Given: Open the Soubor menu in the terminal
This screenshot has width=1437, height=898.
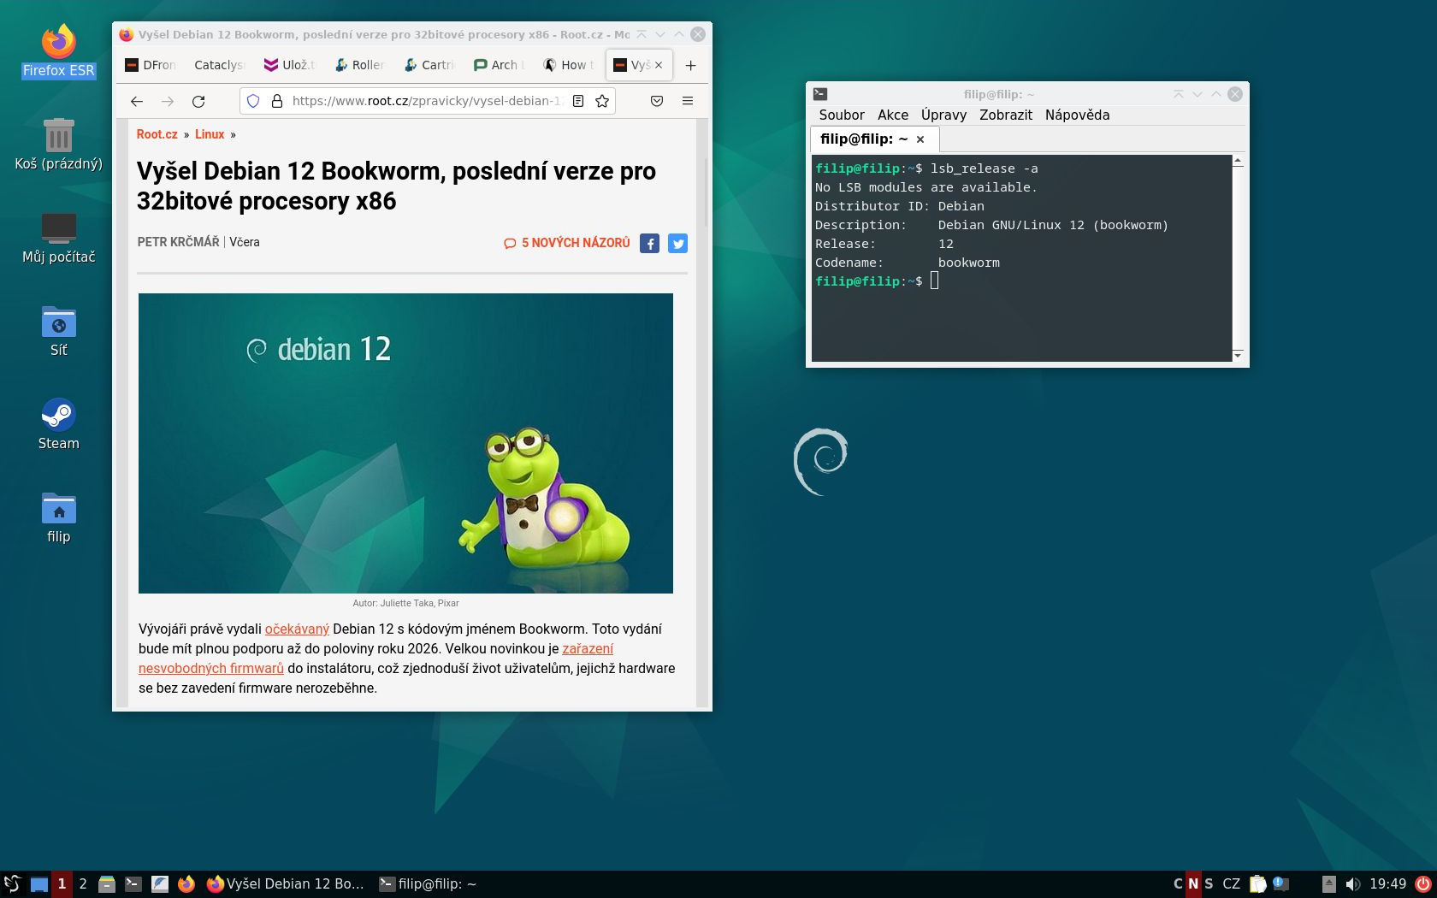Looking at the screenshot, I should [x=841, y=115].
